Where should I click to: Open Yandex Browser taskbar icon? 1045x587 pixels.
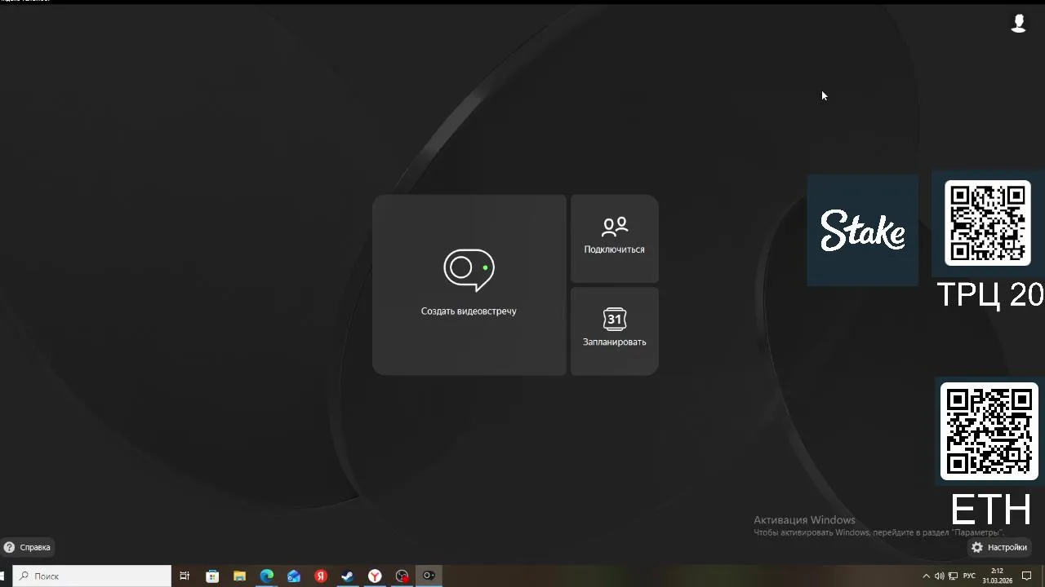click(375, 576)
